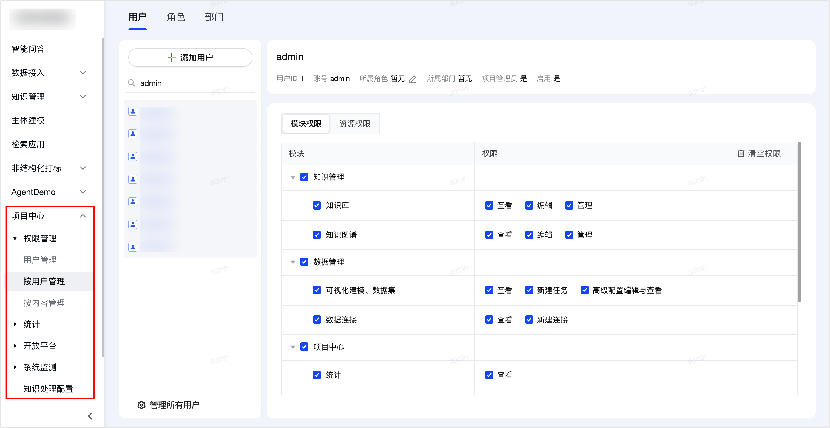The image size is (830, 428).
Task: Uncheck 新建连接 permission for 数据连接
Action: [529, 320]
